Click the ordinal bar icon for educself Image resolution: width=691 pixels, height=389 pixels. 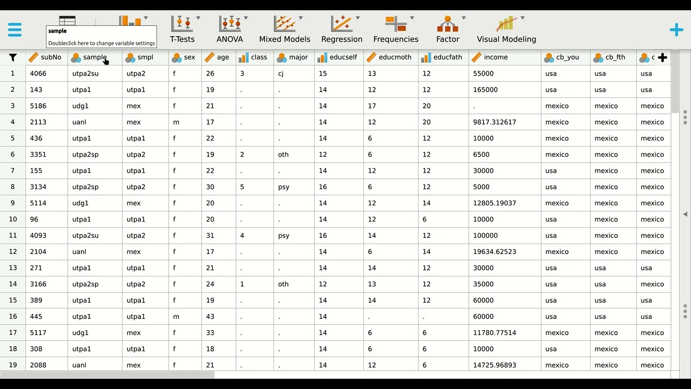(322, 57)
